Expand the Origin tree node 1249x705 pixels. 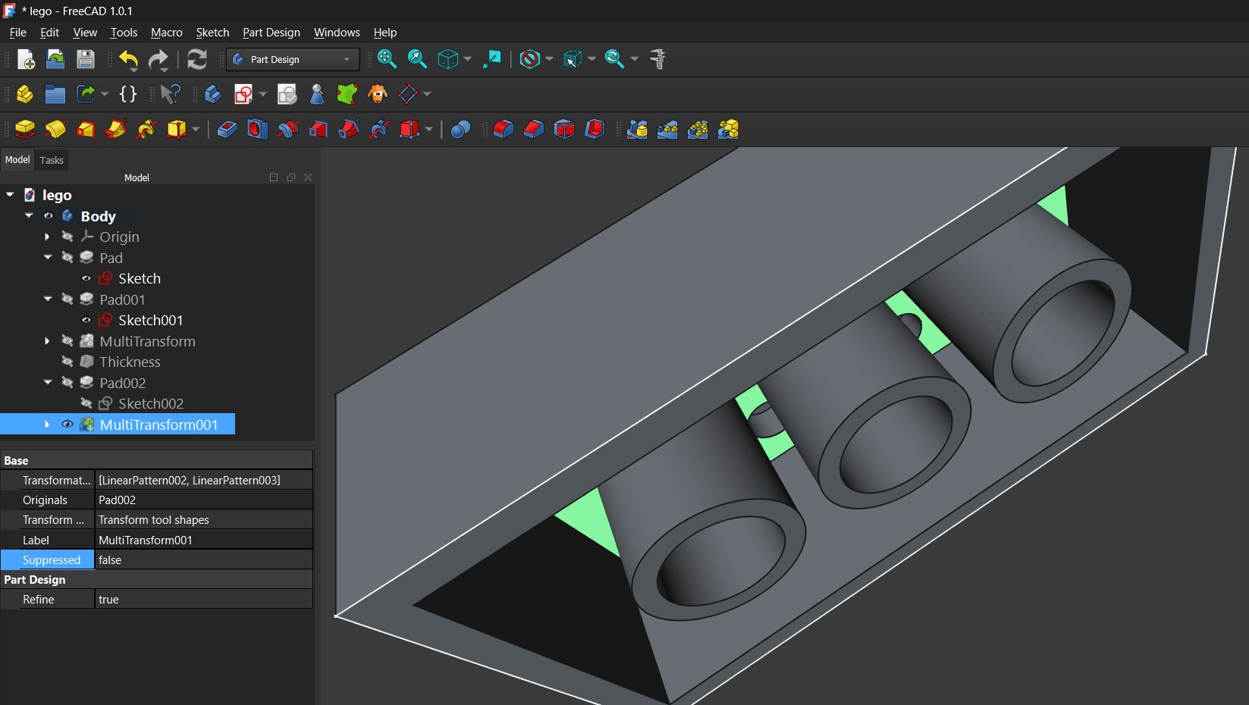[x=48, y=237]
